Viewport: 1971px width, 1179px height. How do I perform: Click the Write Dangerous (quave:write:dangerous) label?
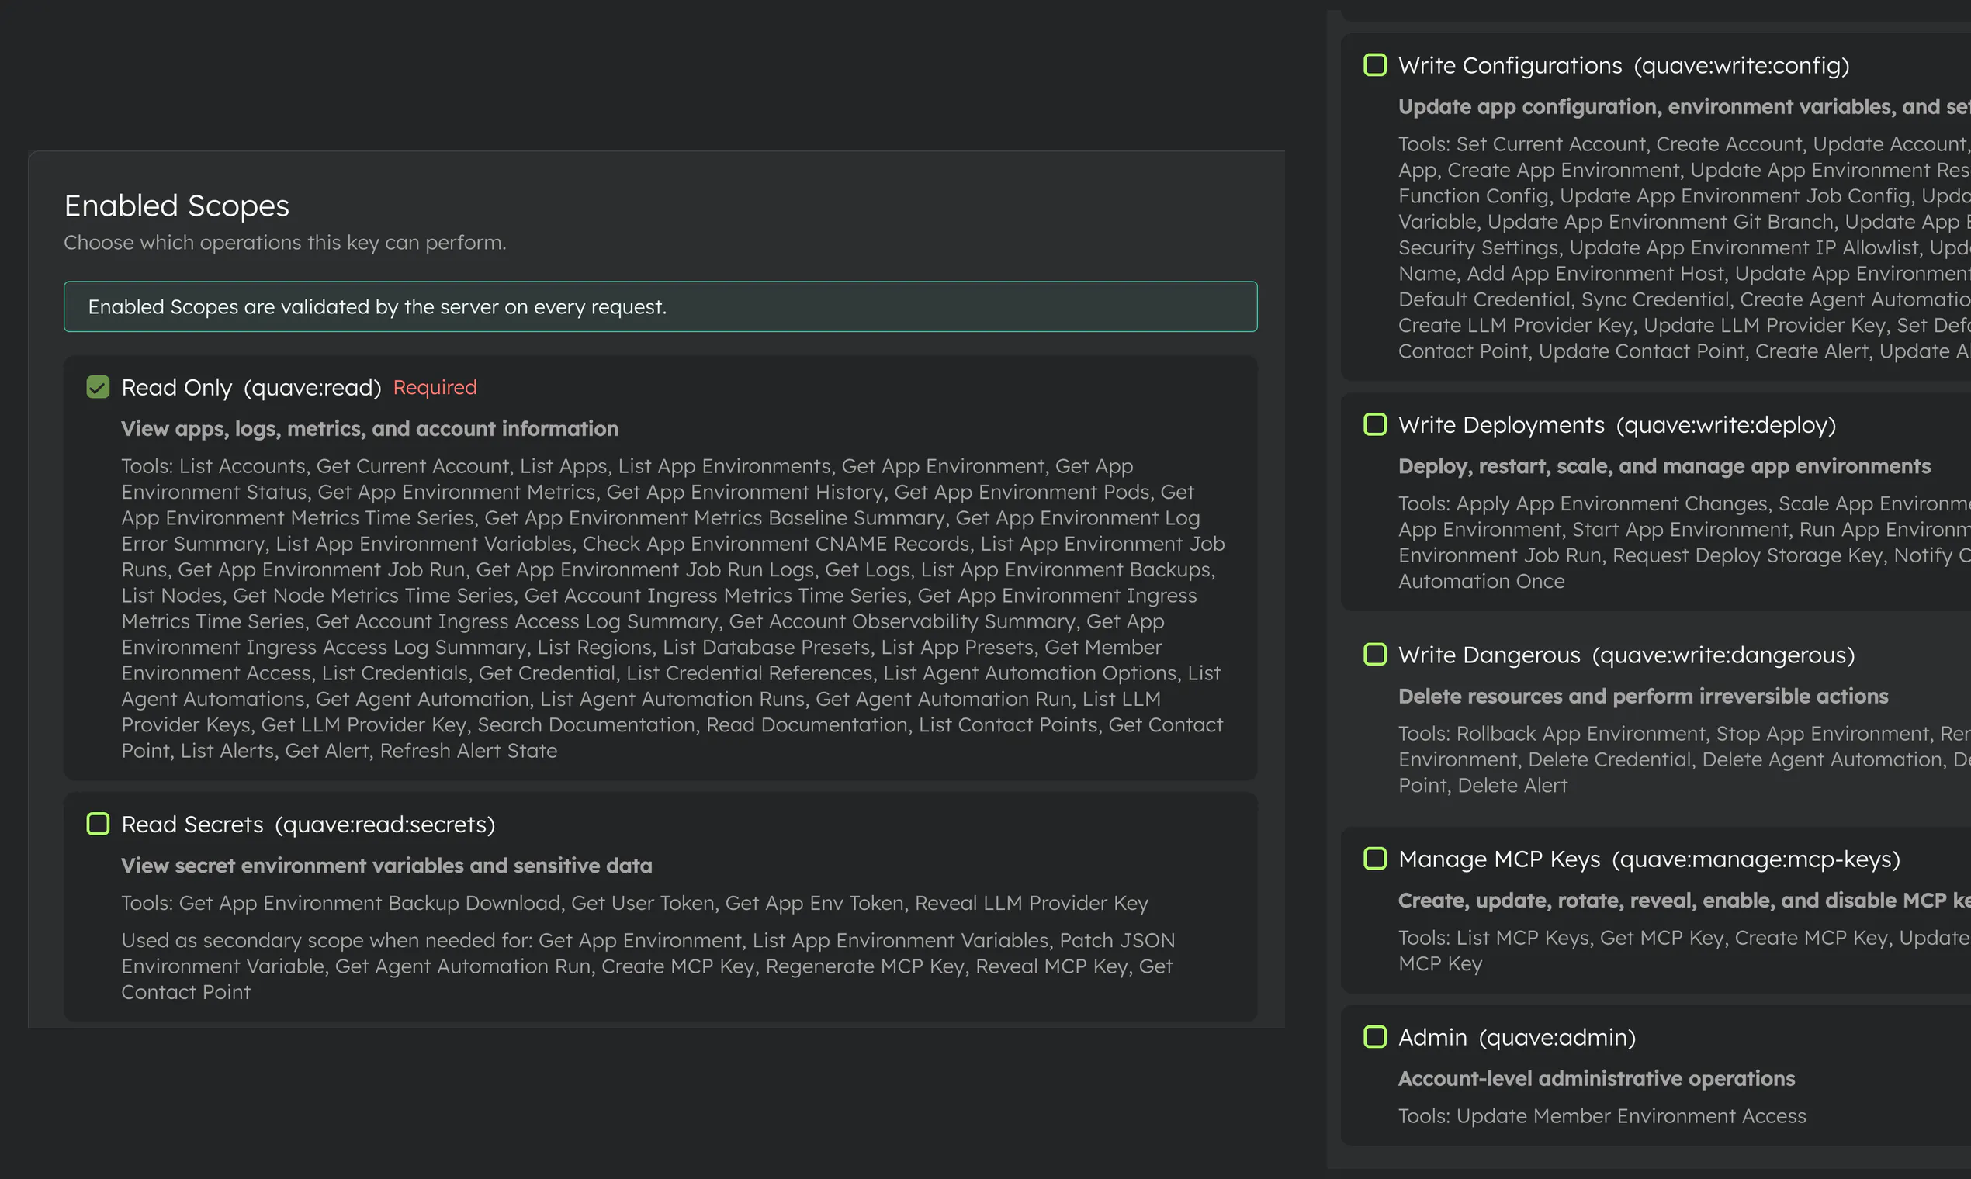tap(1626, 655)
